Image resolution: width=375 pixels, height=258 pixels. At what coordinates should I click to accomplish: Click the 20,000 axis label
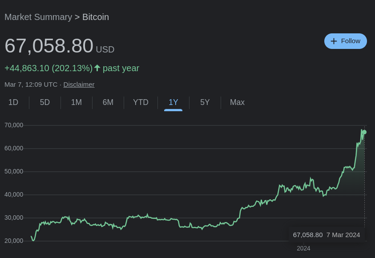(x=14, y=241)
